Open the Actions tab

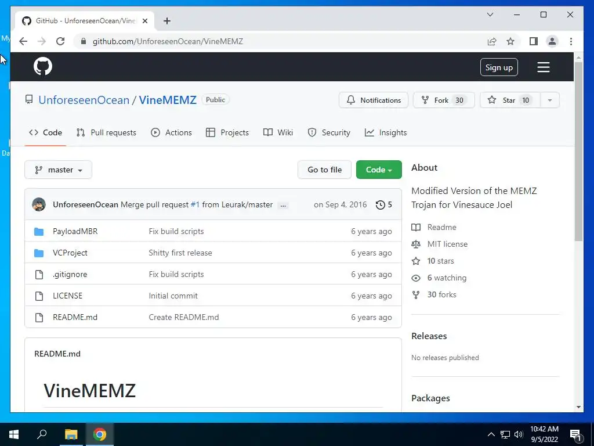[x=171, y=132]
